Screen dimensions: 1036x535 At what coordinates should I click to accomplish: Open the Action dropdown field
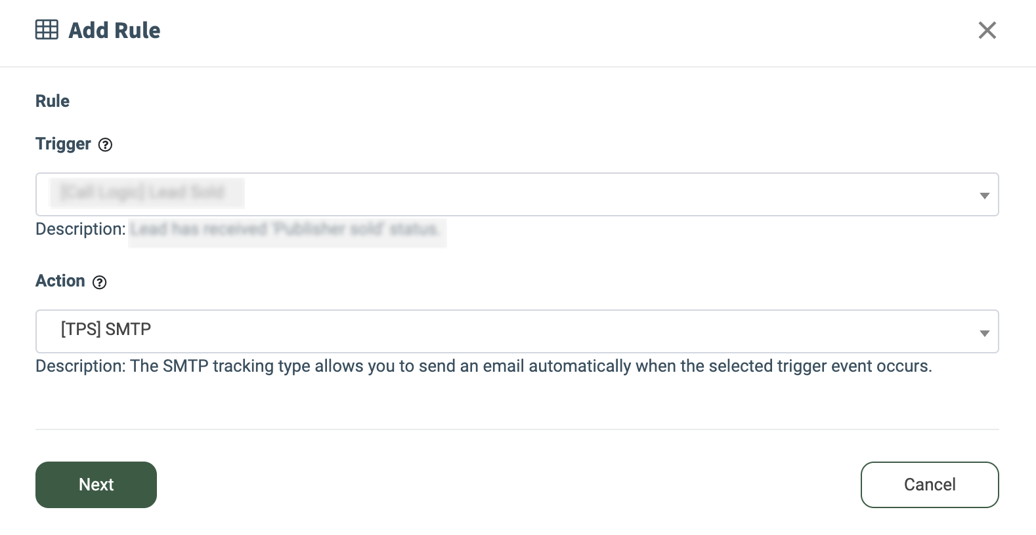point(517,332)
